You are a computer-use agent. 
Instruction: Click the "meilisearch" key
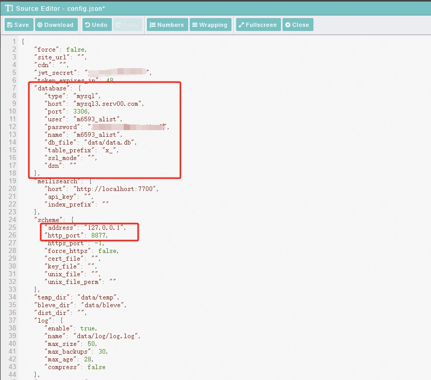click(56, 181)
